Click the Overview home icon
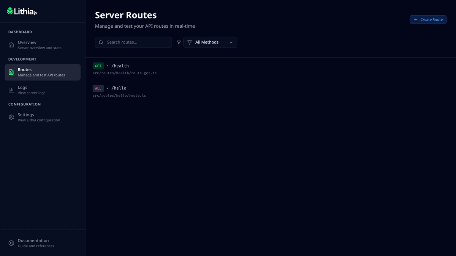 (11, 45)
